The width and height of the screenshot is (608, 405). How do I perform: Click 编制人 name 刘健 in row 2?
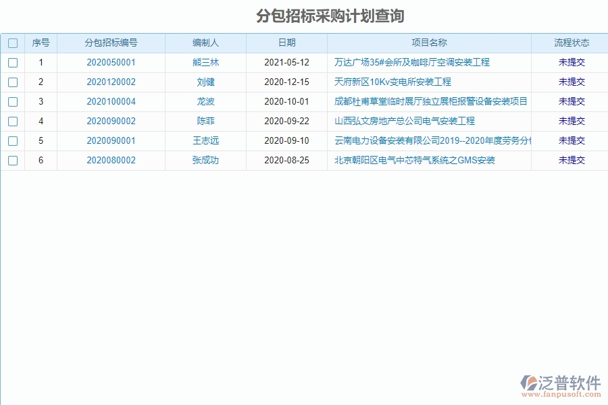pos(205,82)
